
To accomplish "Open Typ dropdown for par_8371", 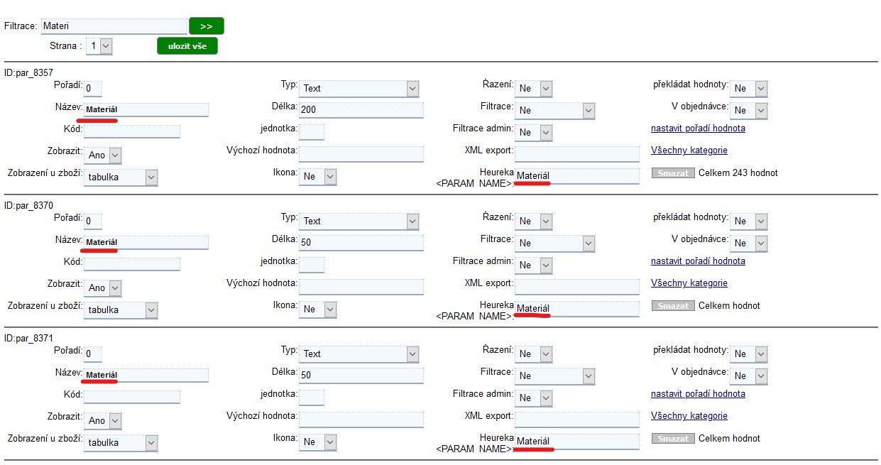I will tap(359, 354).
